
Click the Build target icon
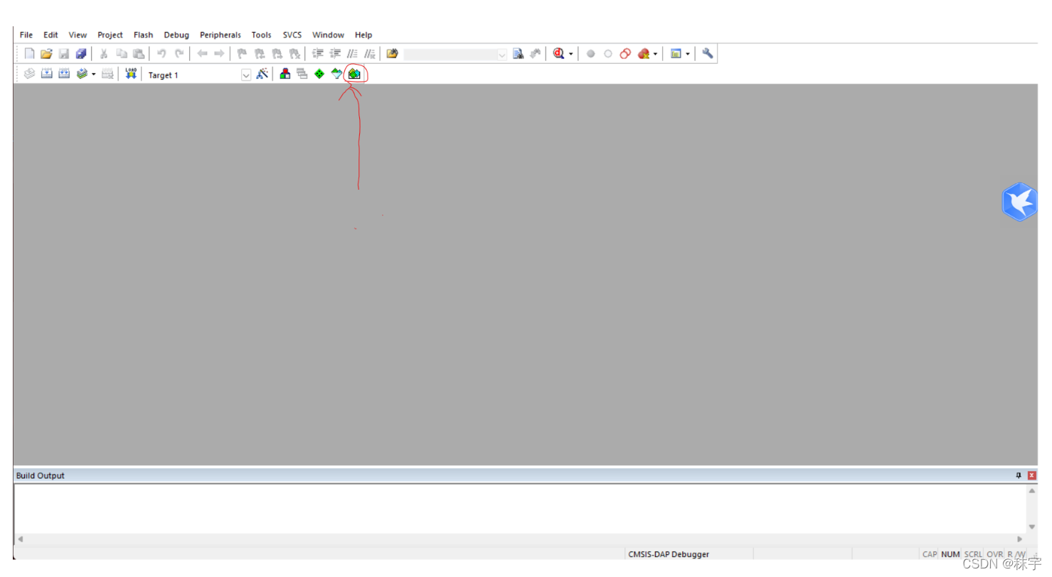[47, 74]
